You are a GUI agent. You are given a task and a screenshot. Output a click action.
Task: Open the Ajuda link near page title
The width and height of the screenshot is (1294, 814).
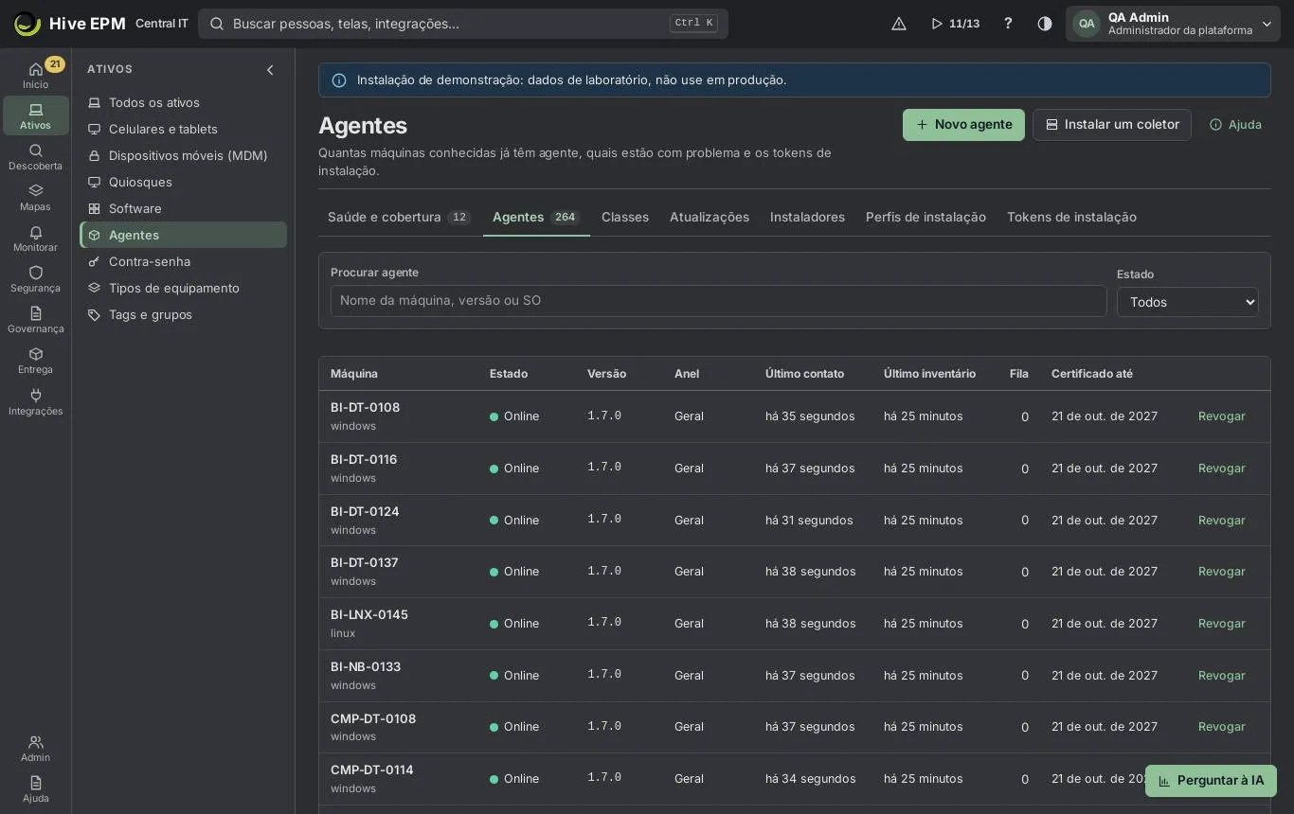[x=1235, y=125]
